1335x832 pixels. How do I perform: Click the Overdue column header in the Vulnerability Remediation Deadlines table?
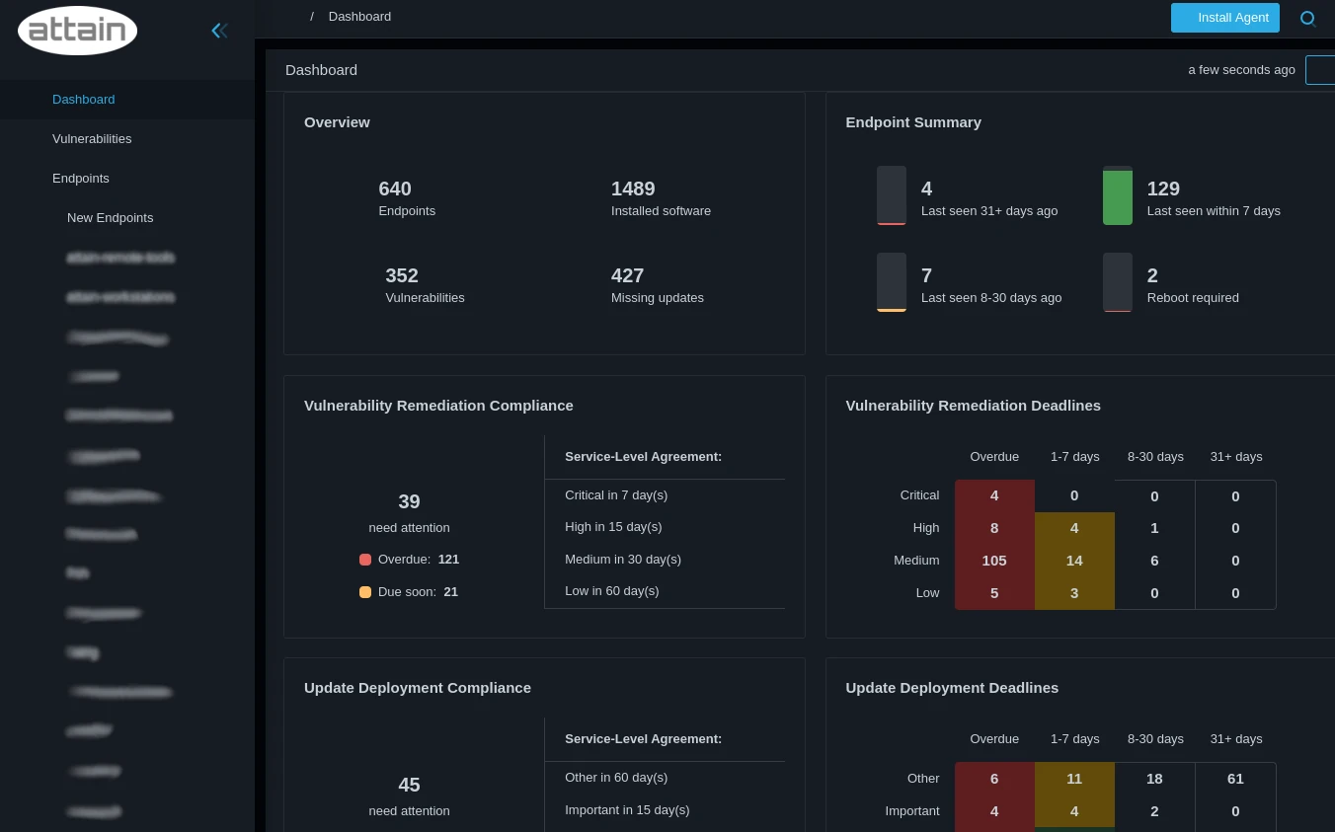pos(994,457)
